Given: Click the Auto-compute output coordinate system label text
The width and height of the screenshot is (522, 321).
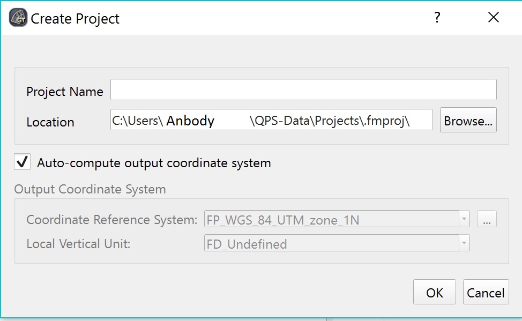Looking at the screenshot, I should pos(154,163).
